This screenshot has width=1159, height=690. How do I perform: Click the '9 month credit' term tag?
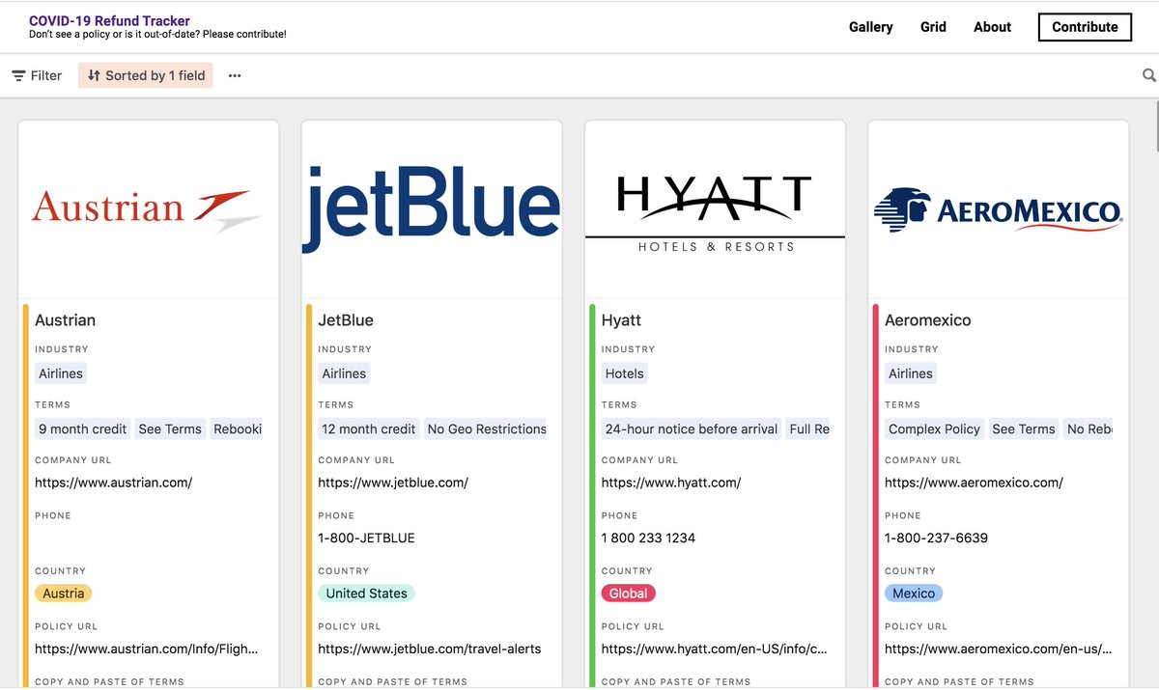click(83, 429)
